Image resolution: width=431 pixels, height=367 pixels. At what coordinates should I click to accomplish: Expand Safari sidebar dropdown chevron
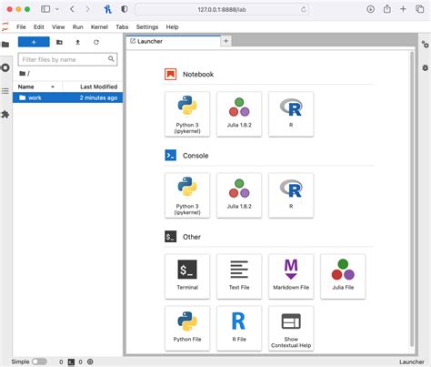point(57,9)
